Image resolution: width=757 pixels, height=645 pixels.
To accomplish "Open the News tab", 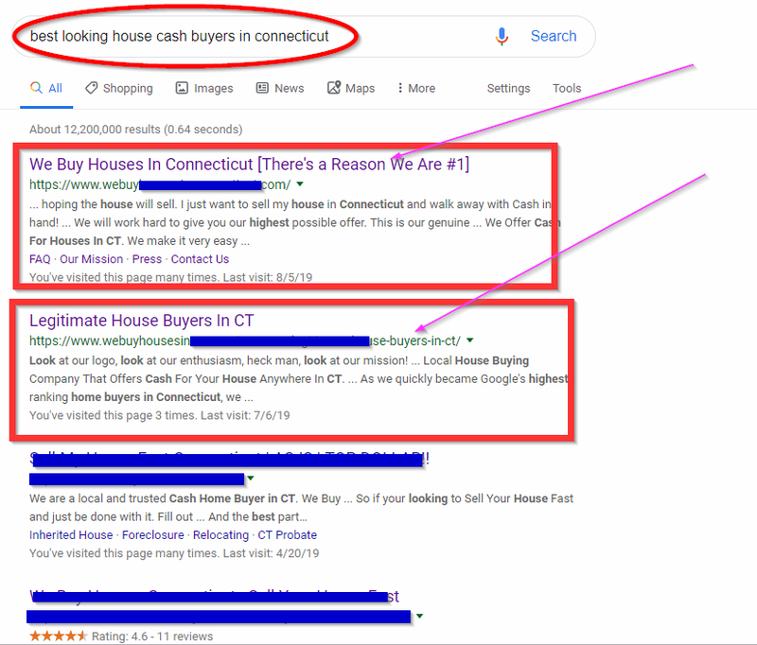I will [279, 88].
